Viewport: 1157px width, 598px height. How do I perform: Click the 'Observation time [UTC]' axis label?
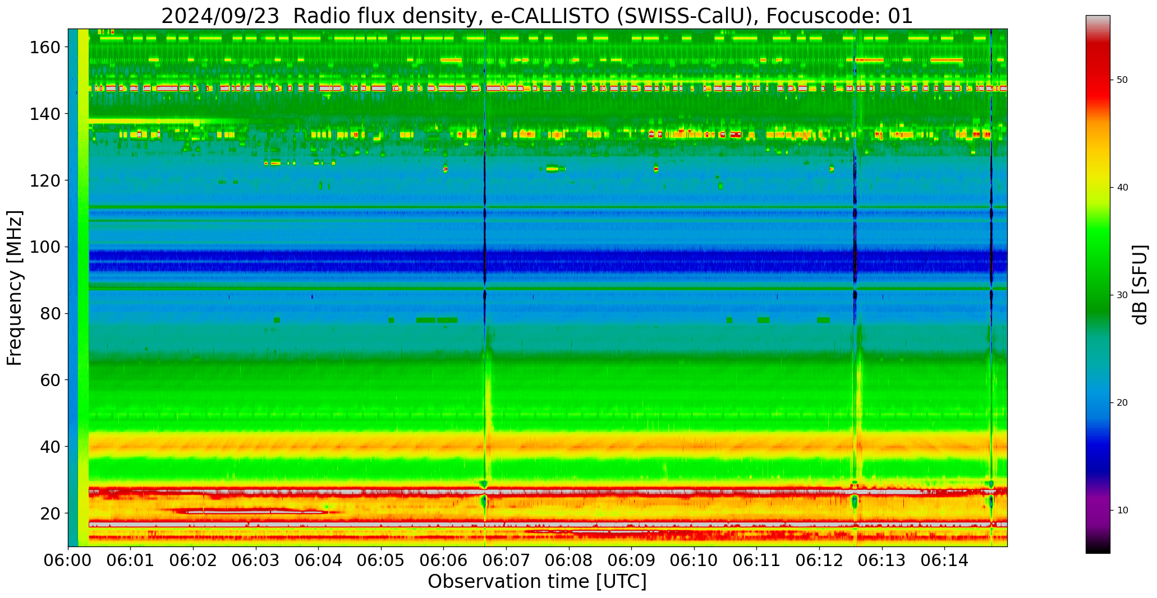tap(537, 581)
